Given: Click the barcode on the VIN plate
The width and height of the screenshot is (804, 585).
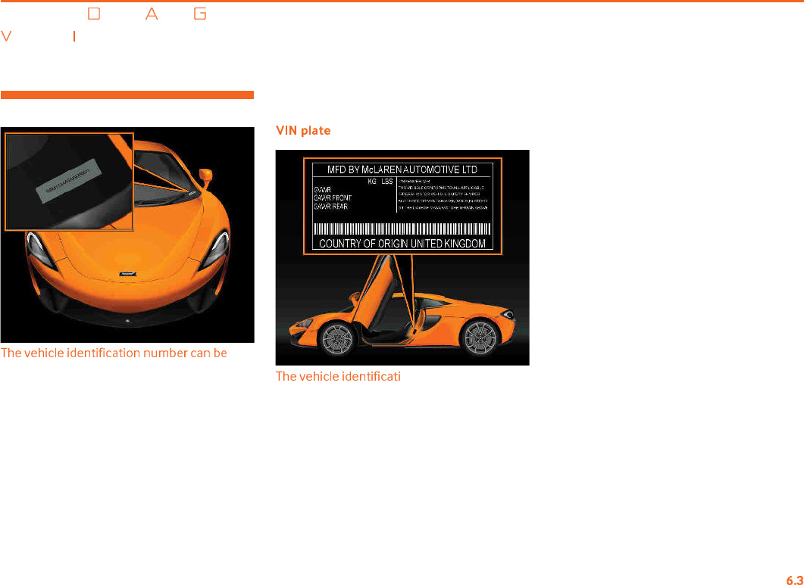Looking at the screenshot, I should pos(402,229).
